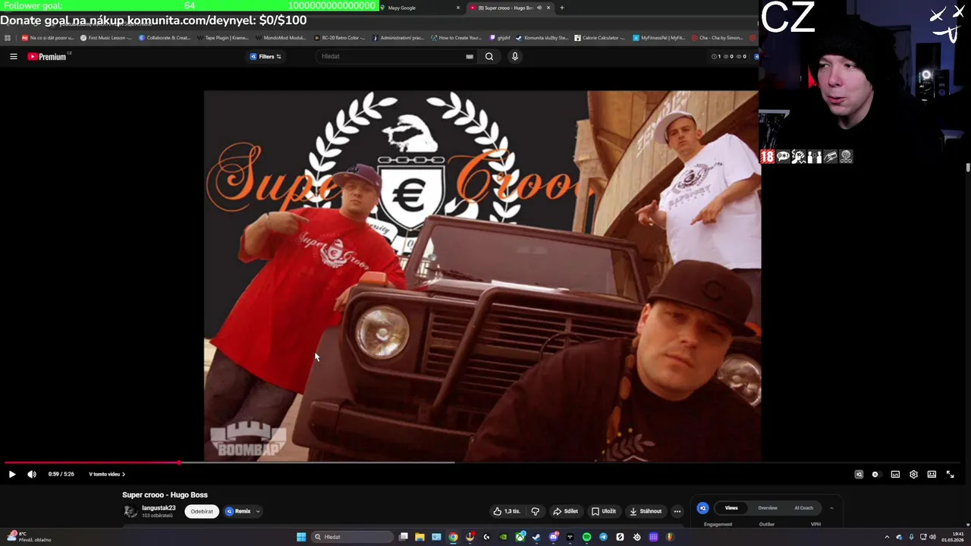Open player settings gear
This screenshot has height=546, width=971.
913,474
